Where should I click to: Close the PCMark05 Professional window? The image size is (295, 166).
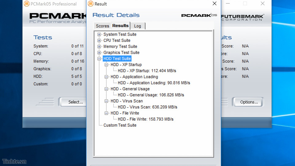(x=263, y=4)
